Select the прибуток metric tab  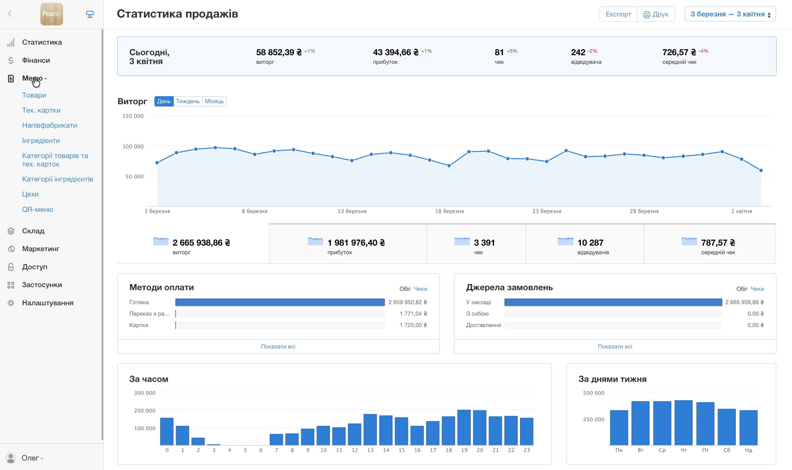coord(348,244)
